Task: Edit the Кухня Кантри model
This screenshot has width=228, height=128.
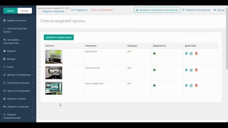Action: (x=191, y=70)
